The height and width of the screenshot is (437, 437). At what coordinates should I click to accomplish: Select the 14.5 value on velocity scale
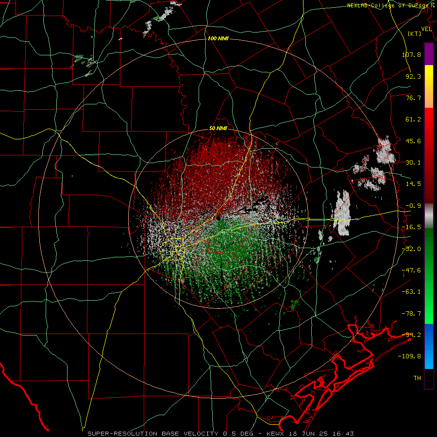413,184
